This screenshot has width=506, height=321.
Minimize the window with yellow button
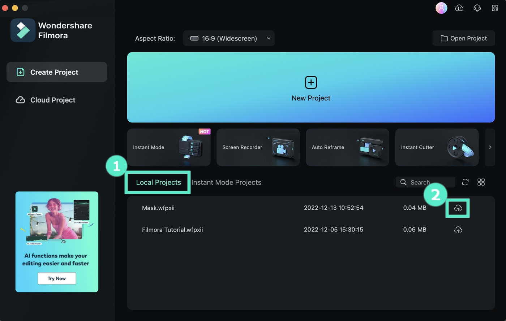tap(15, 8)
